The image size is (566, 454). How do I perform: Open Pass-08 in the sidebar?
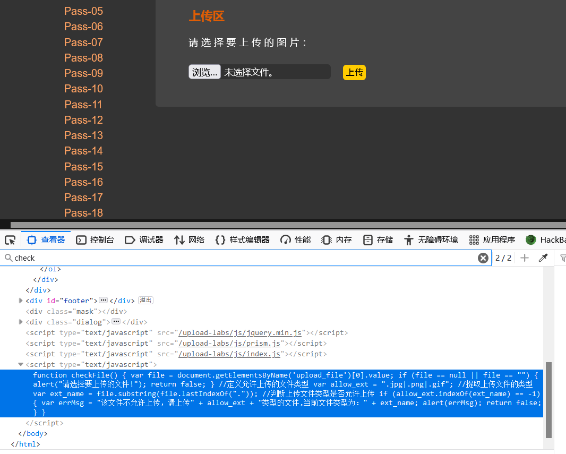pyautogui.click(x=83, y=58)
